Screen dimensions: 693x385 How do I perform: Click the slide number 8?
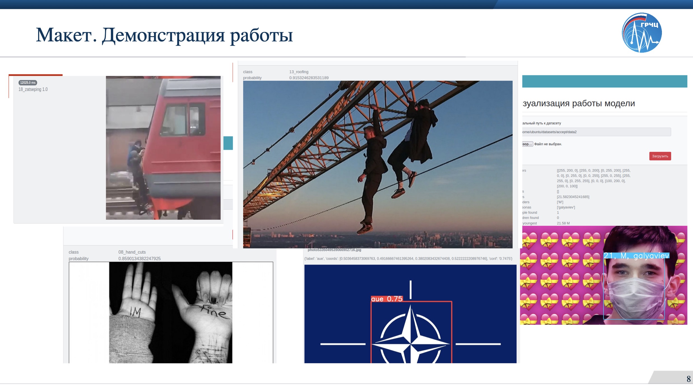point(688,379)
